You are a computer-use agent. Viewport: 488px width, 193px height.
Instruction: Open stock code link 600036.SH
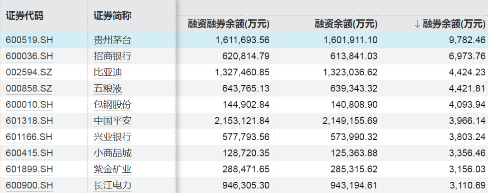29,56
